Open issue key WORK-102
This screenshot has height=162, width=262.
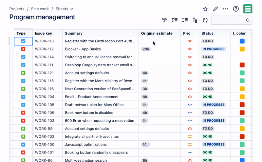(x=45, y=136)
